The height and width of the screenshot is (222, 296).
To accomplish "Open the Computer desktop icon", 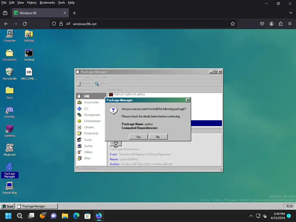I will [10, 36].
